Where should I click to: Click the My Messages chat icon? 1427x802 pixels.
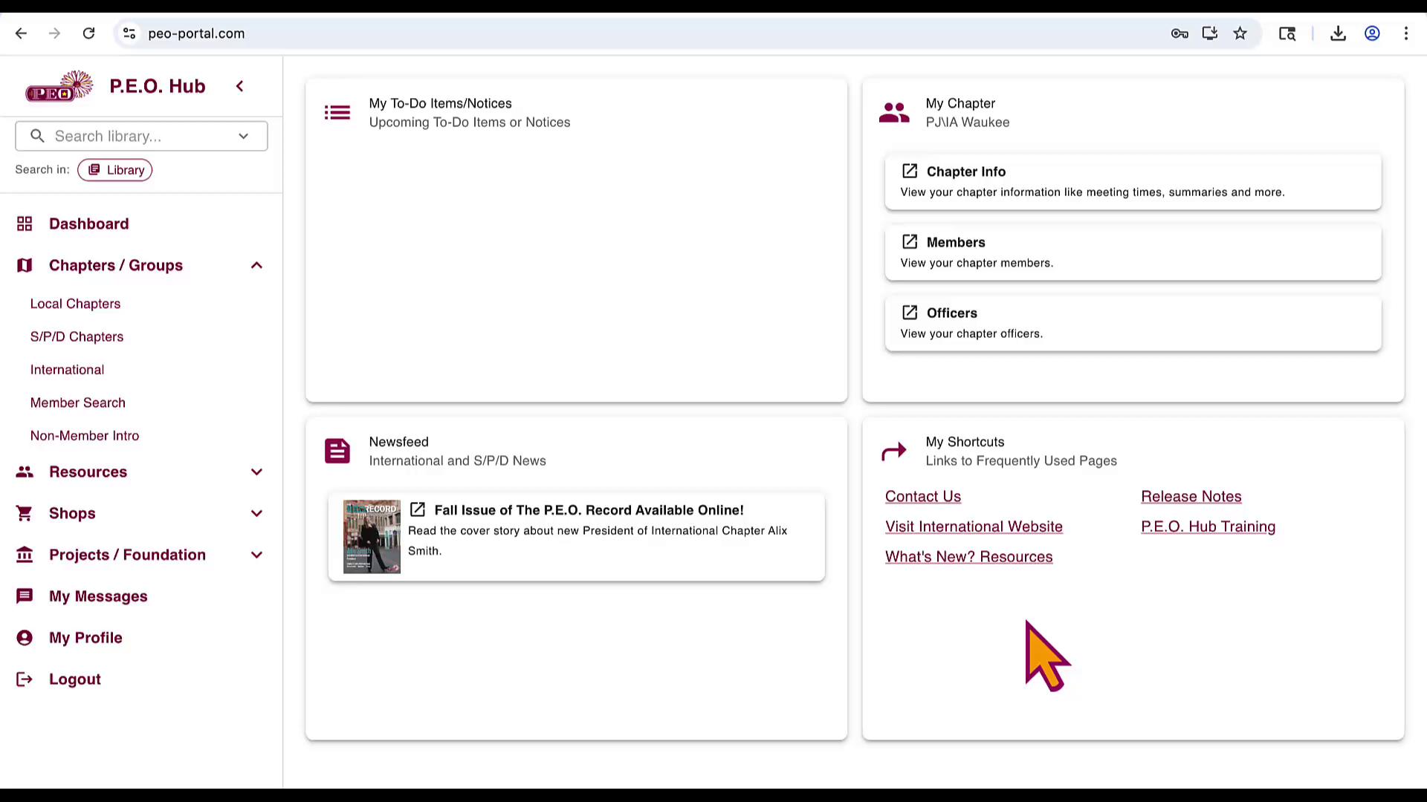tap(25, 596)
